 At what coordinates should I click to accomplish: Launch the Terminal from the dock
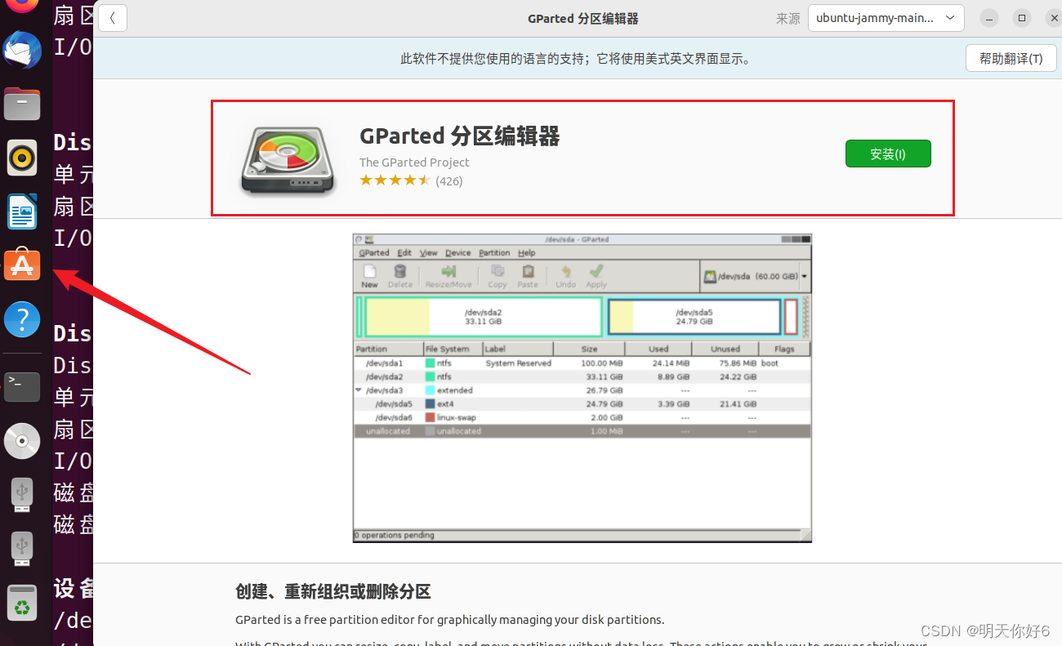22,387
